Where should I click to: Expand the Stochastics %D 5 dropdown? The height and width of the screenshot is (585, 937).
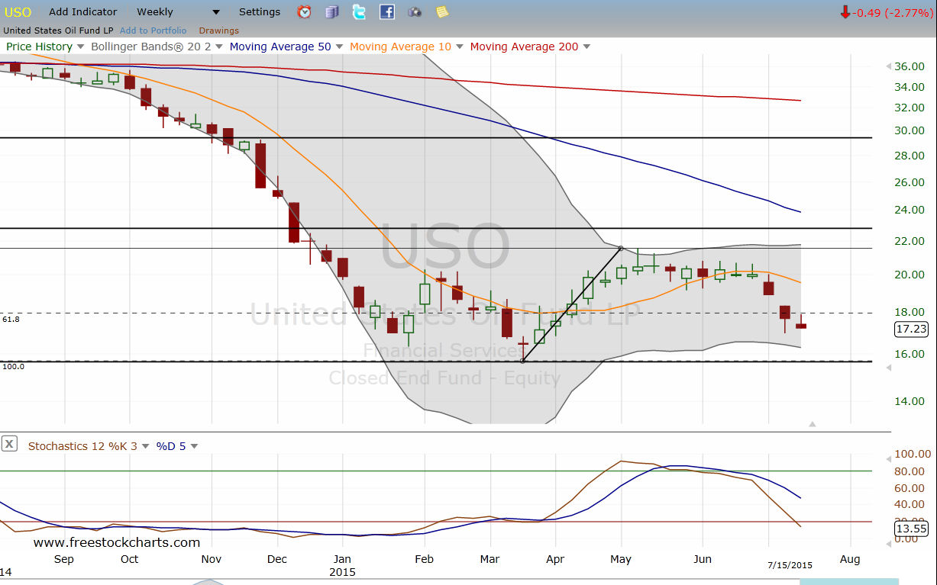194,446
